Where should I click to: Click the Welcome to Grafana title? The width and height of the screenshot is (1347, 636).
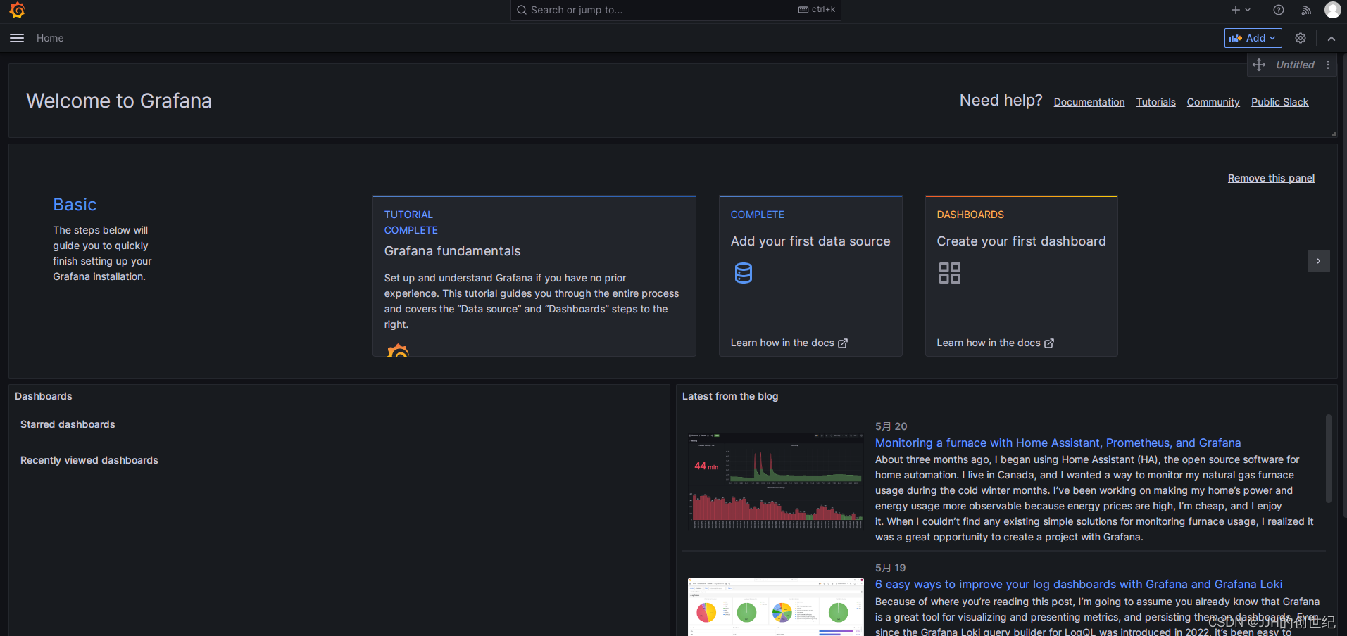click(119, 101)
